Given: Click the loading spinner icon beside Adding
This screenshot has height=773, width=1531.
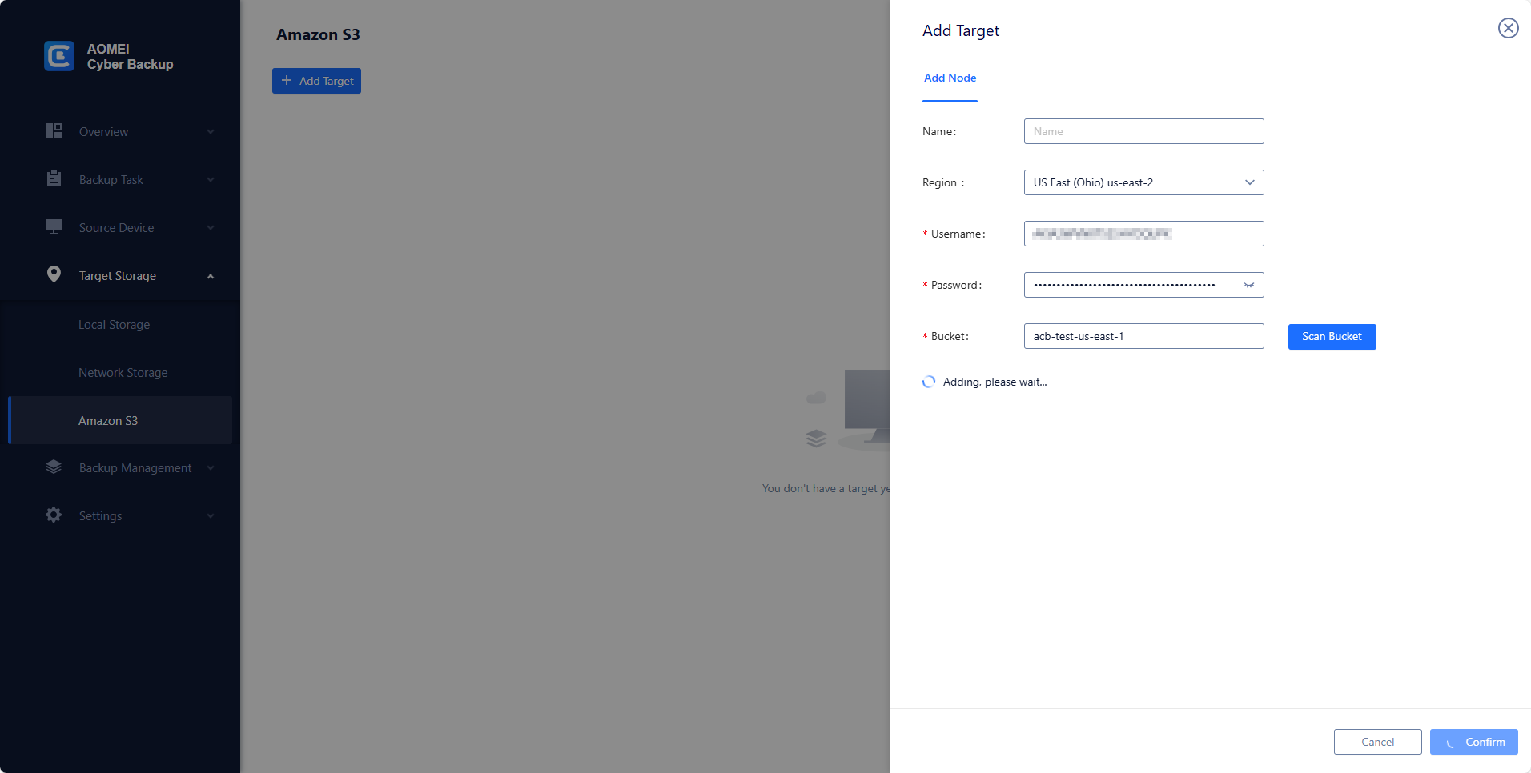Looking at the screenshot, I should [x=929, y=382].
